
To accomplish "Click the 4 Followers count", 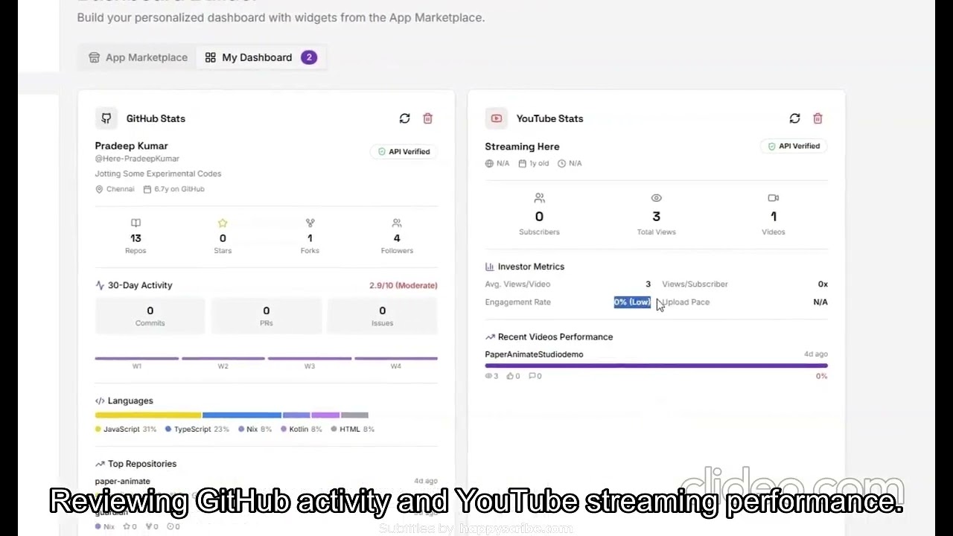I will tap(397, 238).
